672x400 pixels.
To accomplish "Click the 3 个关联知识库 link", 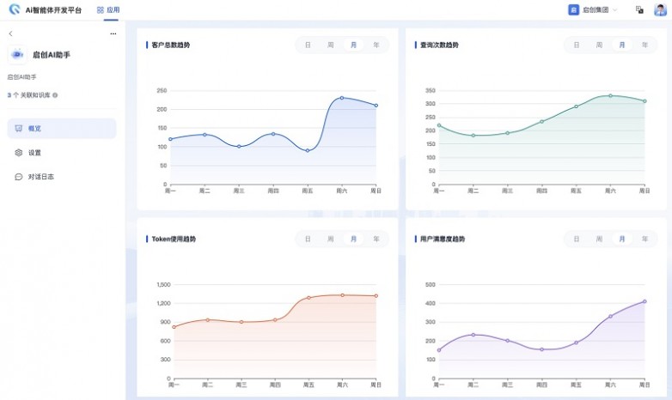I will [x=28, y=95].
